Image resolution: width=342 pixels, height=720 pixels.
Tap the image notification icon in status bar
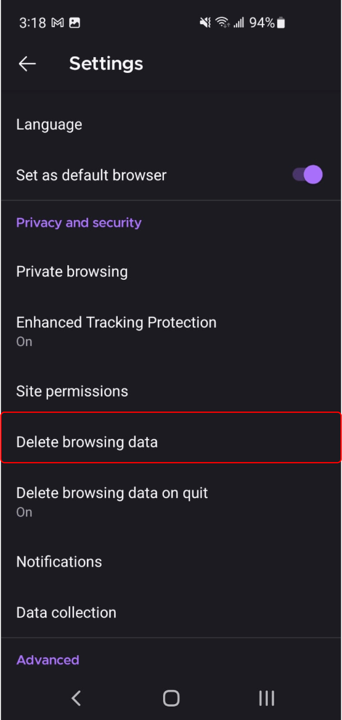(74, 23)
